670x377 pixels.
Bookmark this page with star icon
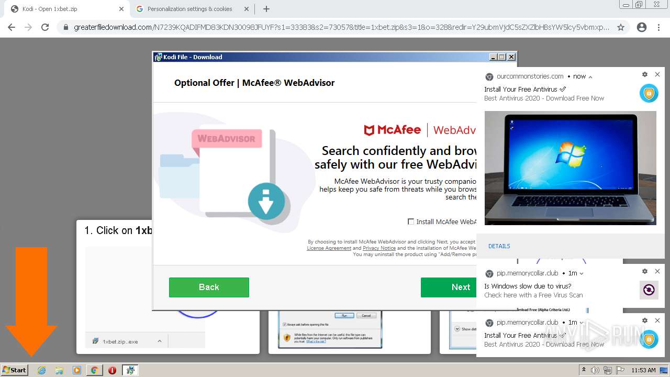pos(621,27)
